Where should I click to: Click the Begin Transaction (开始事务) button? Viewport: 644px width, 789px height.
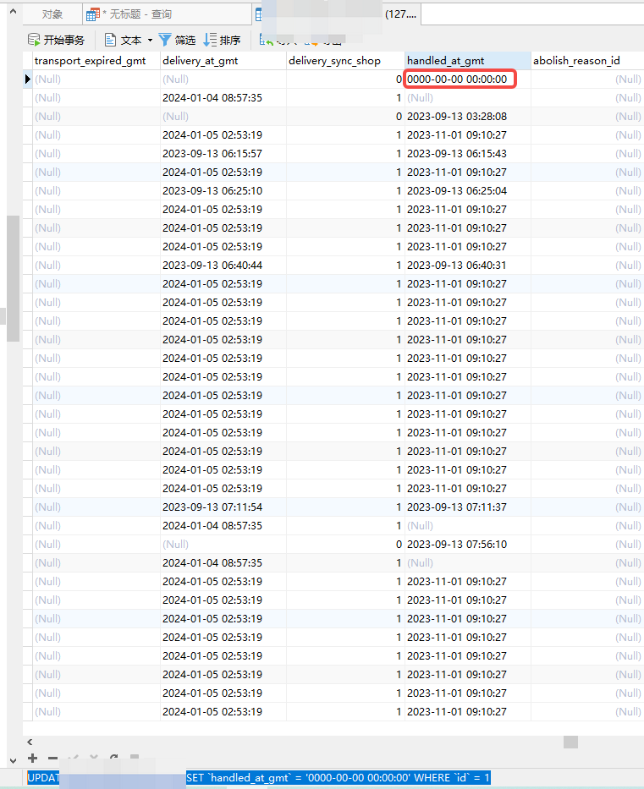click(x=57, y=41)
